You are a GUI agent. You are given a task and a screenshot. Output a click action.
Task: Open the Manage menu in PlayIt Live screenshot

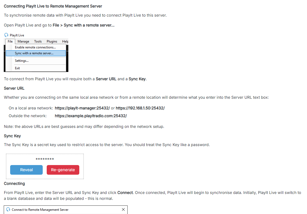(x=23, y=41)
